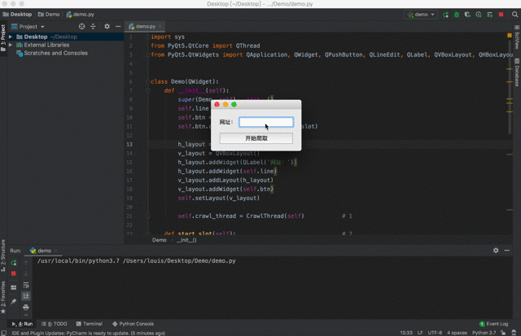
Task: Click the lock icon in the status bar
Action: 503,333
